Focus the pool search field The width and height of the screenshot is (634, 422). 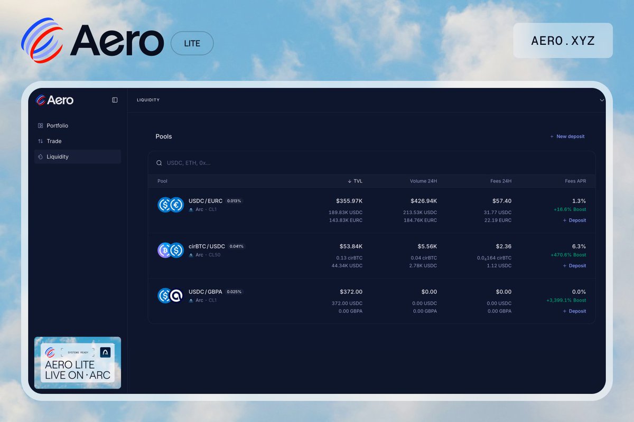coord(371,163)
